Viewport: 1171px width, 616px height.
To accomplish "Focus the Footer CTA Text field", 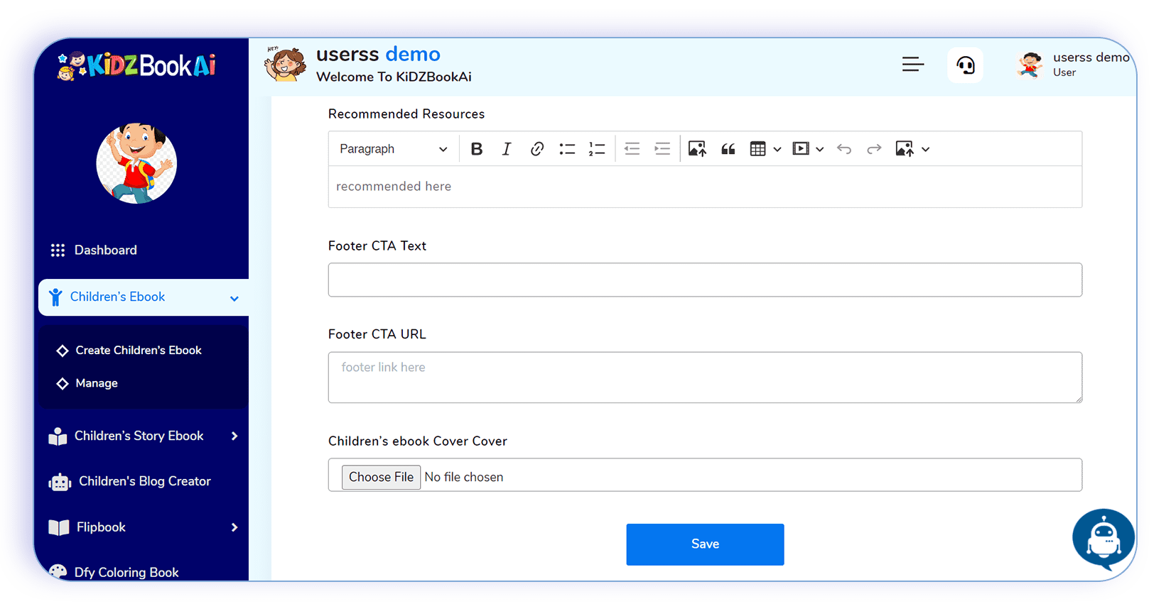I will tap(705, 280).
